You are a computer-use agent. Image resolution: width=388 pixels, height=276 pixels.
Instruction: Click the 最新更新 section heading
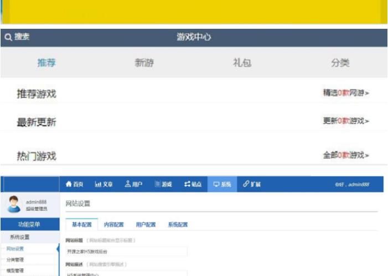37,122
